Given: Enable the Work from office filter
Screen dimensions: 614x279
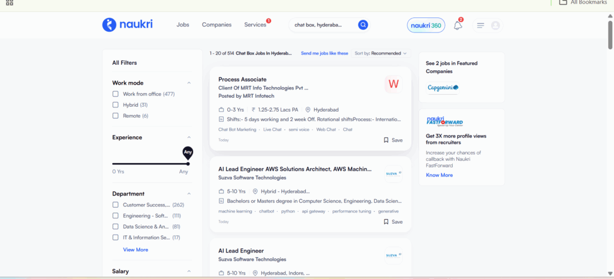Looking at the screenshot, I should [x=116, y=94].
